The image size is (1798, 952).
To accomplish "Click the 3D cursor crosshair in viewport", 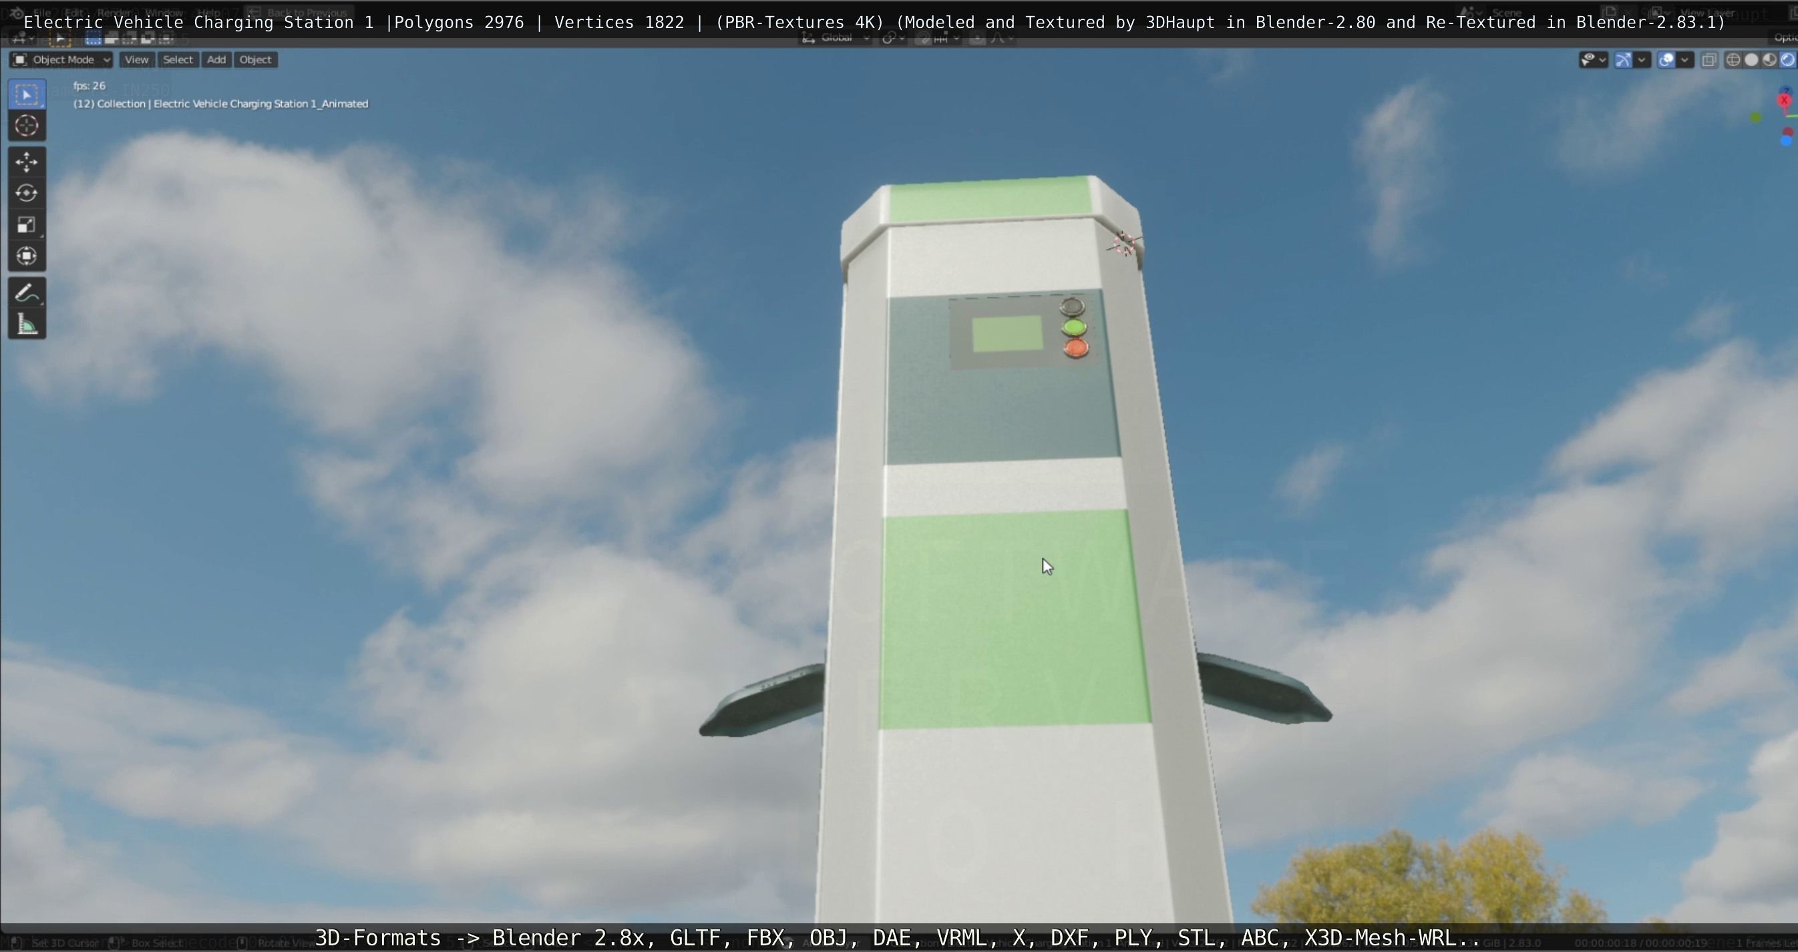I will point(1123,244).
